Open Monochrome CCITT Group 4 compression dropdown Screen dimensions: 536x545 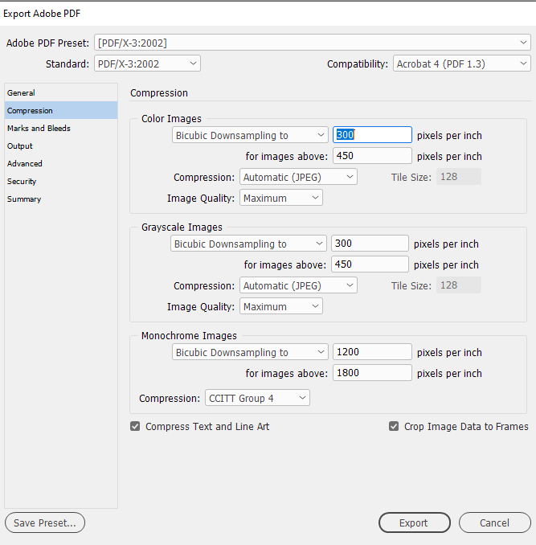257,398
